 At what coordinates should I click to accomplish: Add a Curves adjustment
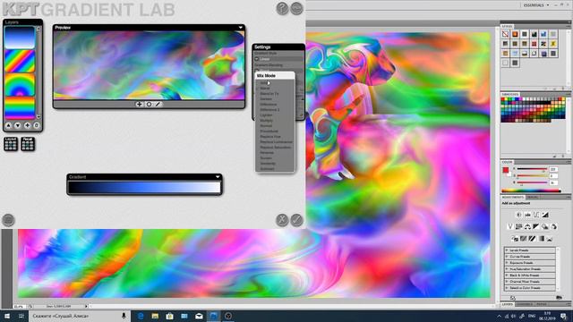536,215
